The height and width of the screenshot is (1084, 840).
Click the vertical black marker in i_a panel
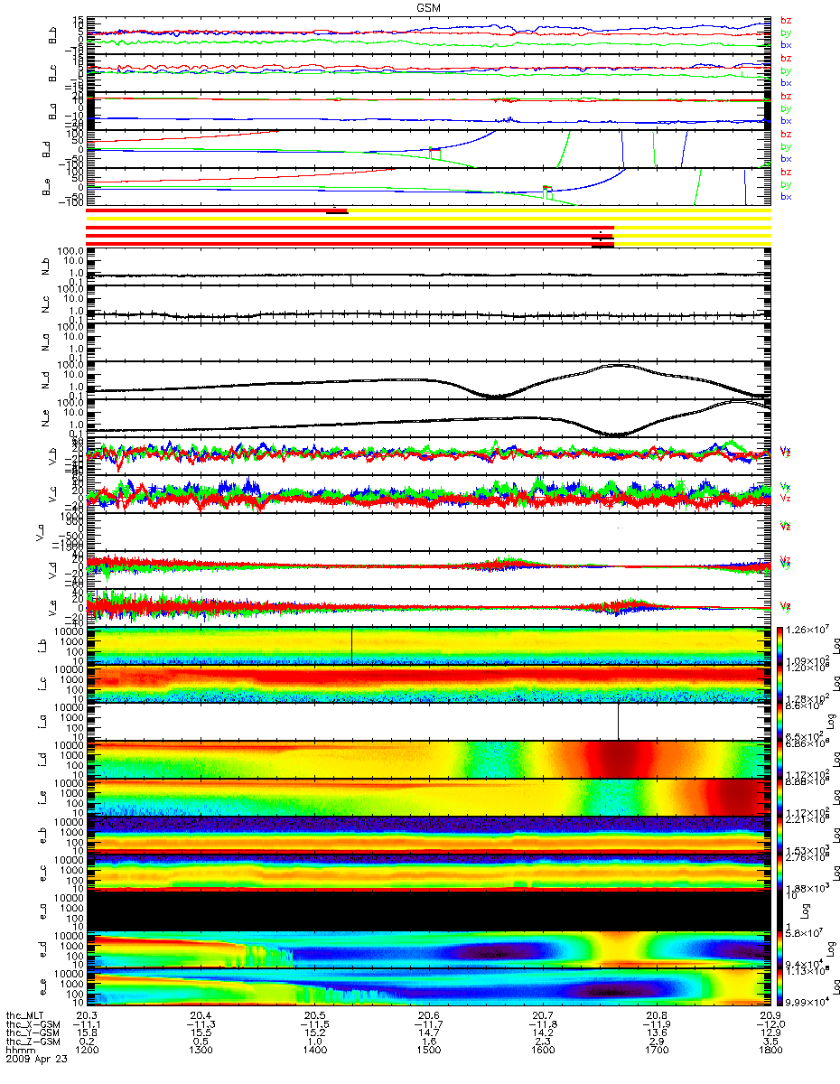click(x=619, y=721)
